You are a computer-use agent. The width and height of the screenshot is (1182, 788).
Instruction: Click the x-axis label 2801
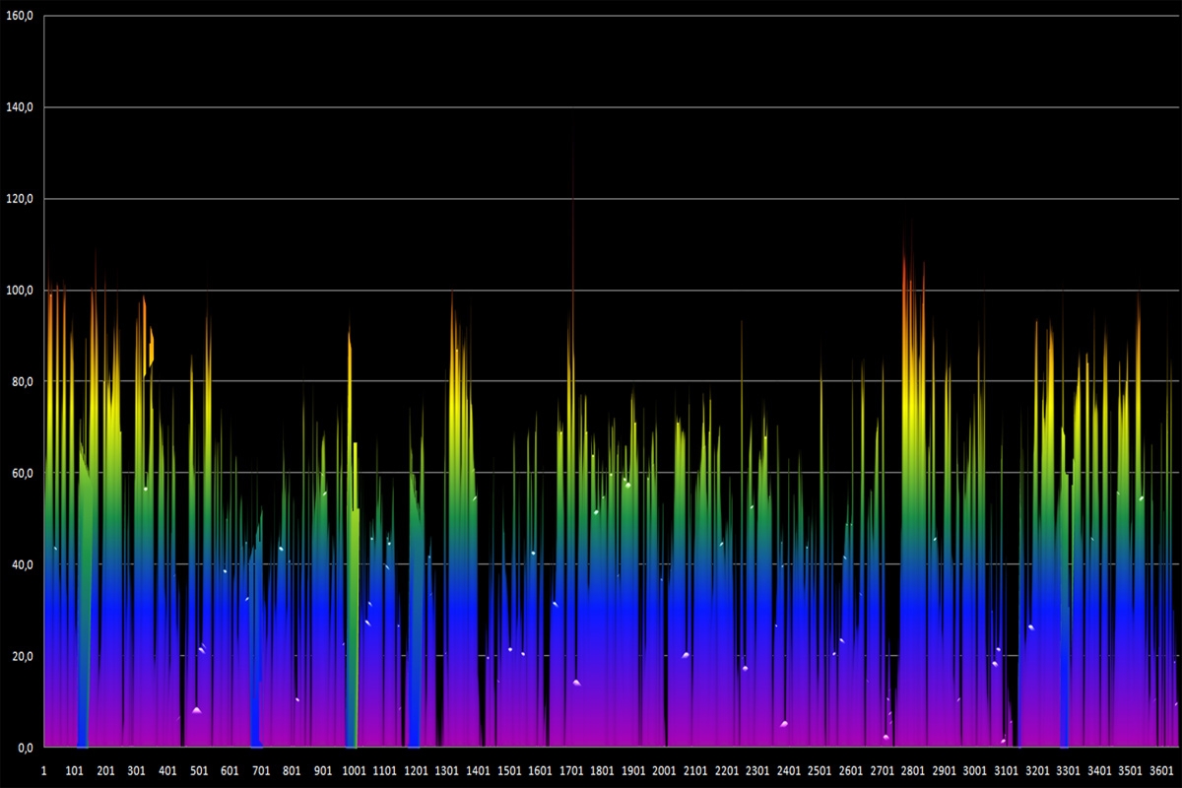tap(913, 771)
